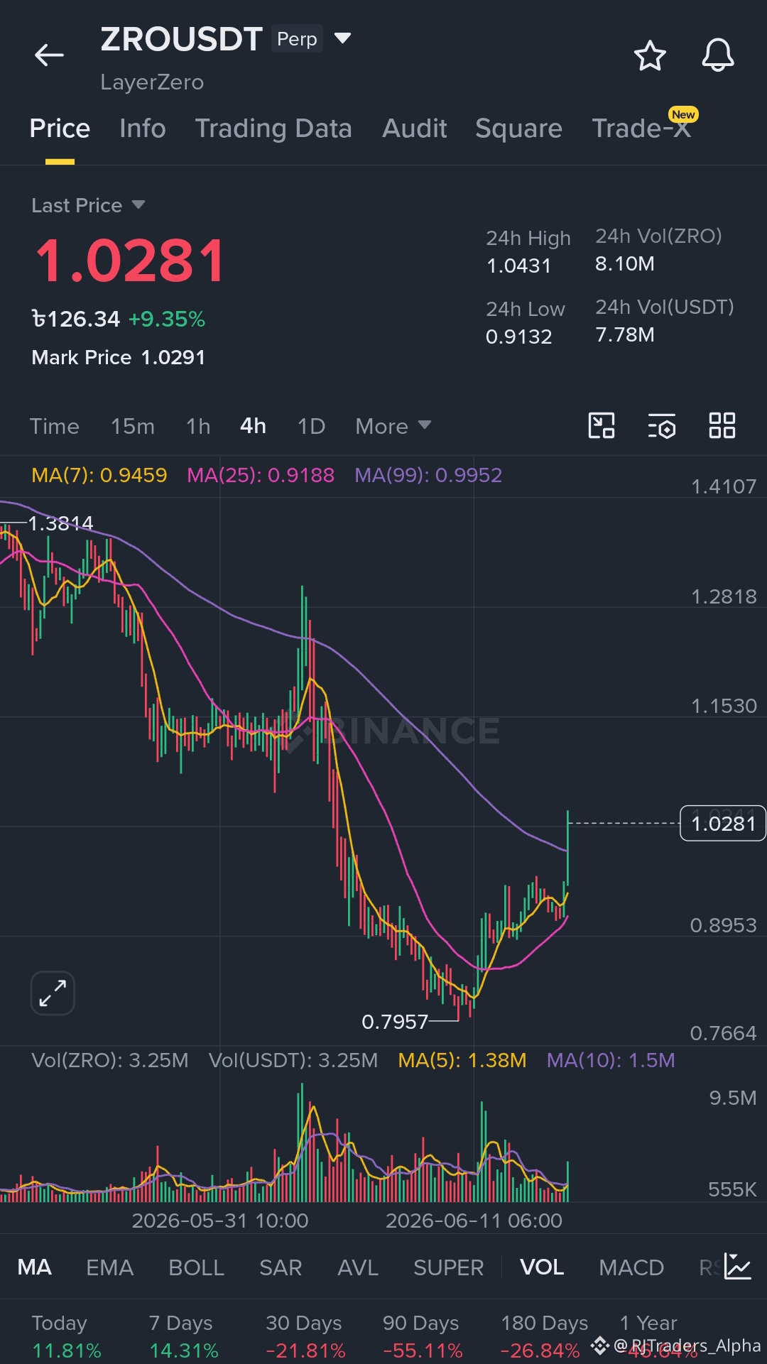Screen dimensions: 767x1364
Task: Tap the 30 Days -21.81% performance
Action: click(x=305, y=1336)
